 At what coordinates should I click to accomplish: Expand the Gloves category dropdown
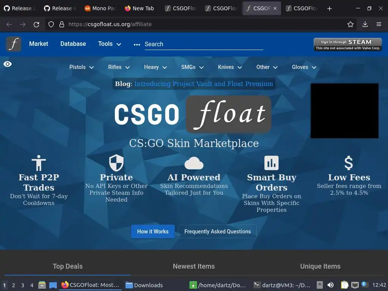[x=304, y=67]
